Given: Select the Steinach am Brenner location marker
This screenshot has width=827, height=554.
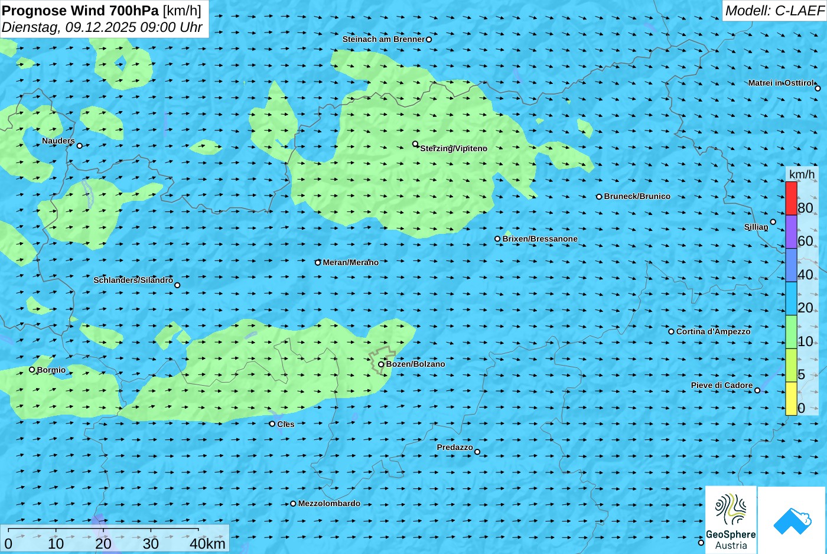Looking at the screenshot, I should click(x=429, y=40).
